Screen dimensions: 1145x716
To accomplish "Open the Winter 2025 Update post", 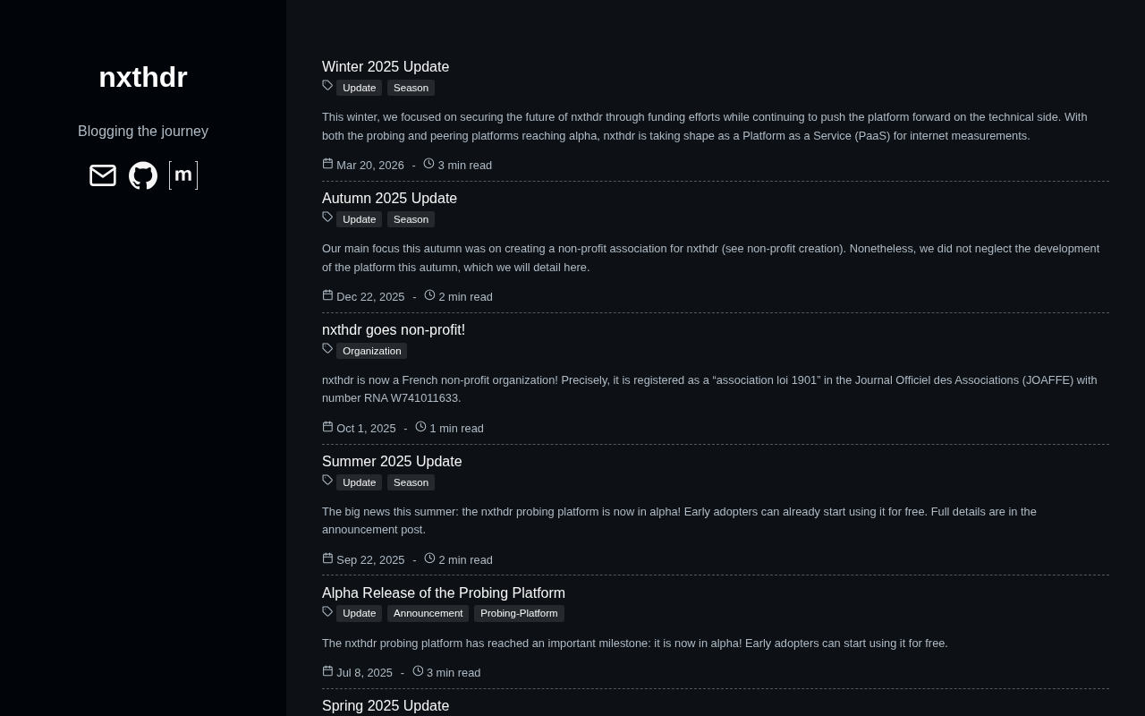I will pos(386,67).
